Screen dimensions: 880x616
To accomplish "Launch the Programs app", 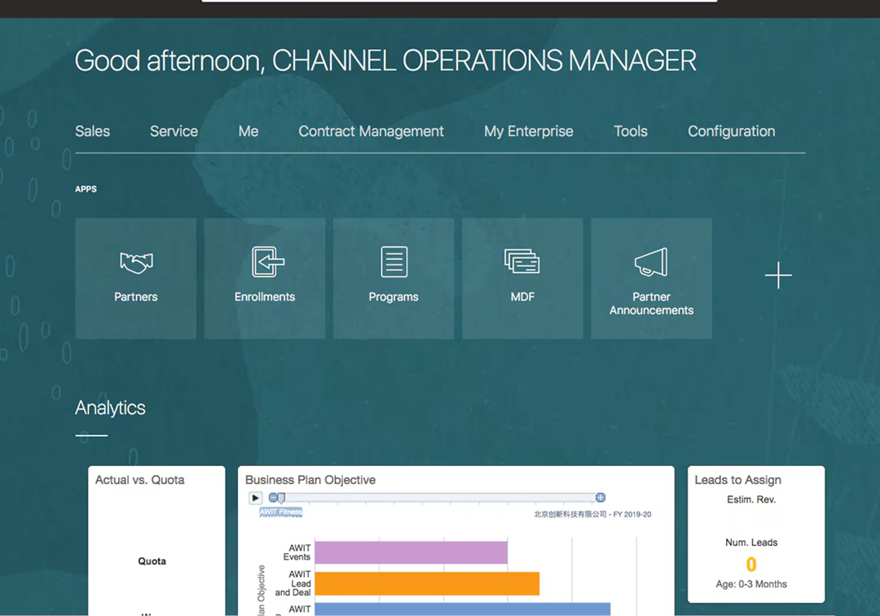I will (x=394, y=278).
